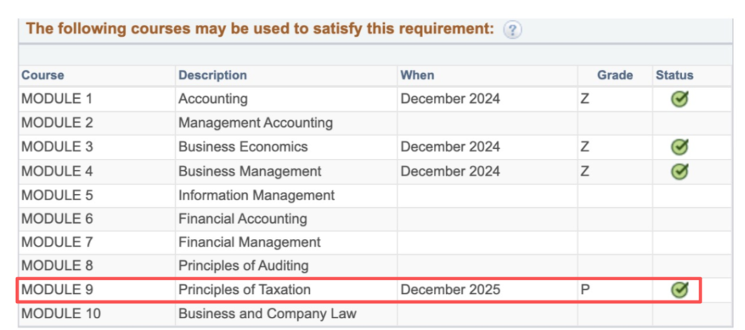Screen dimensions: 745x330
Task: Click the P grade for MODULE 9
Action: [585, 290]
